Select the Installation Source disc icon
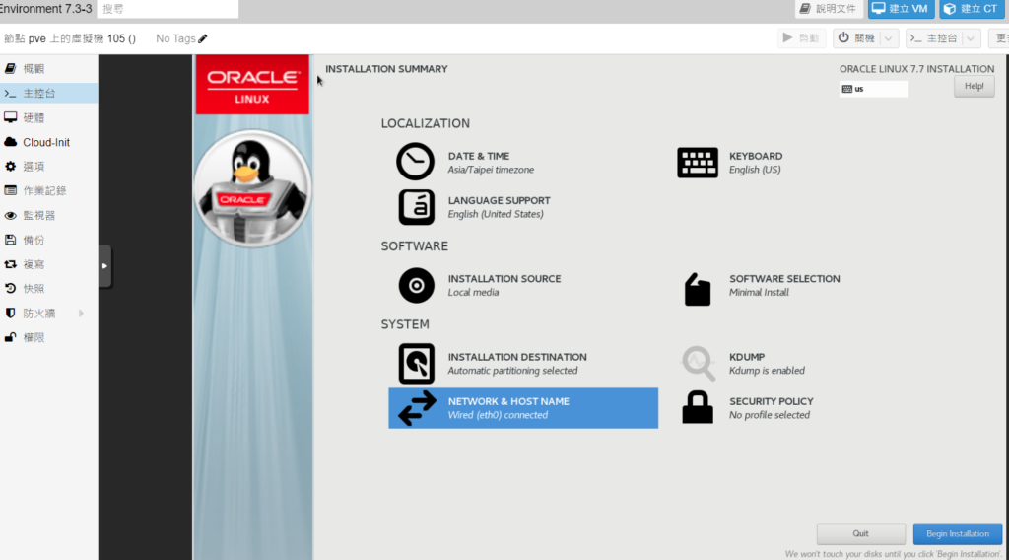The height and width of the screenshot is (560, 1009). point(415,286)
